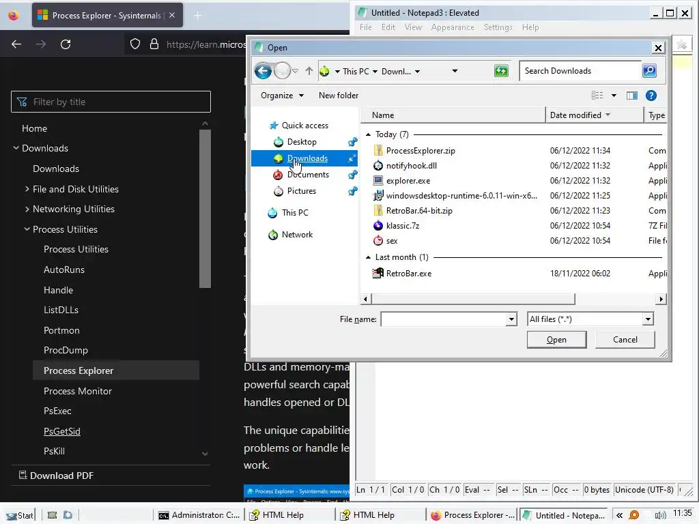Sort by Date modified column
Viewport: 699px width, 524px height.
pyautogui.click(x=595, y=115)
